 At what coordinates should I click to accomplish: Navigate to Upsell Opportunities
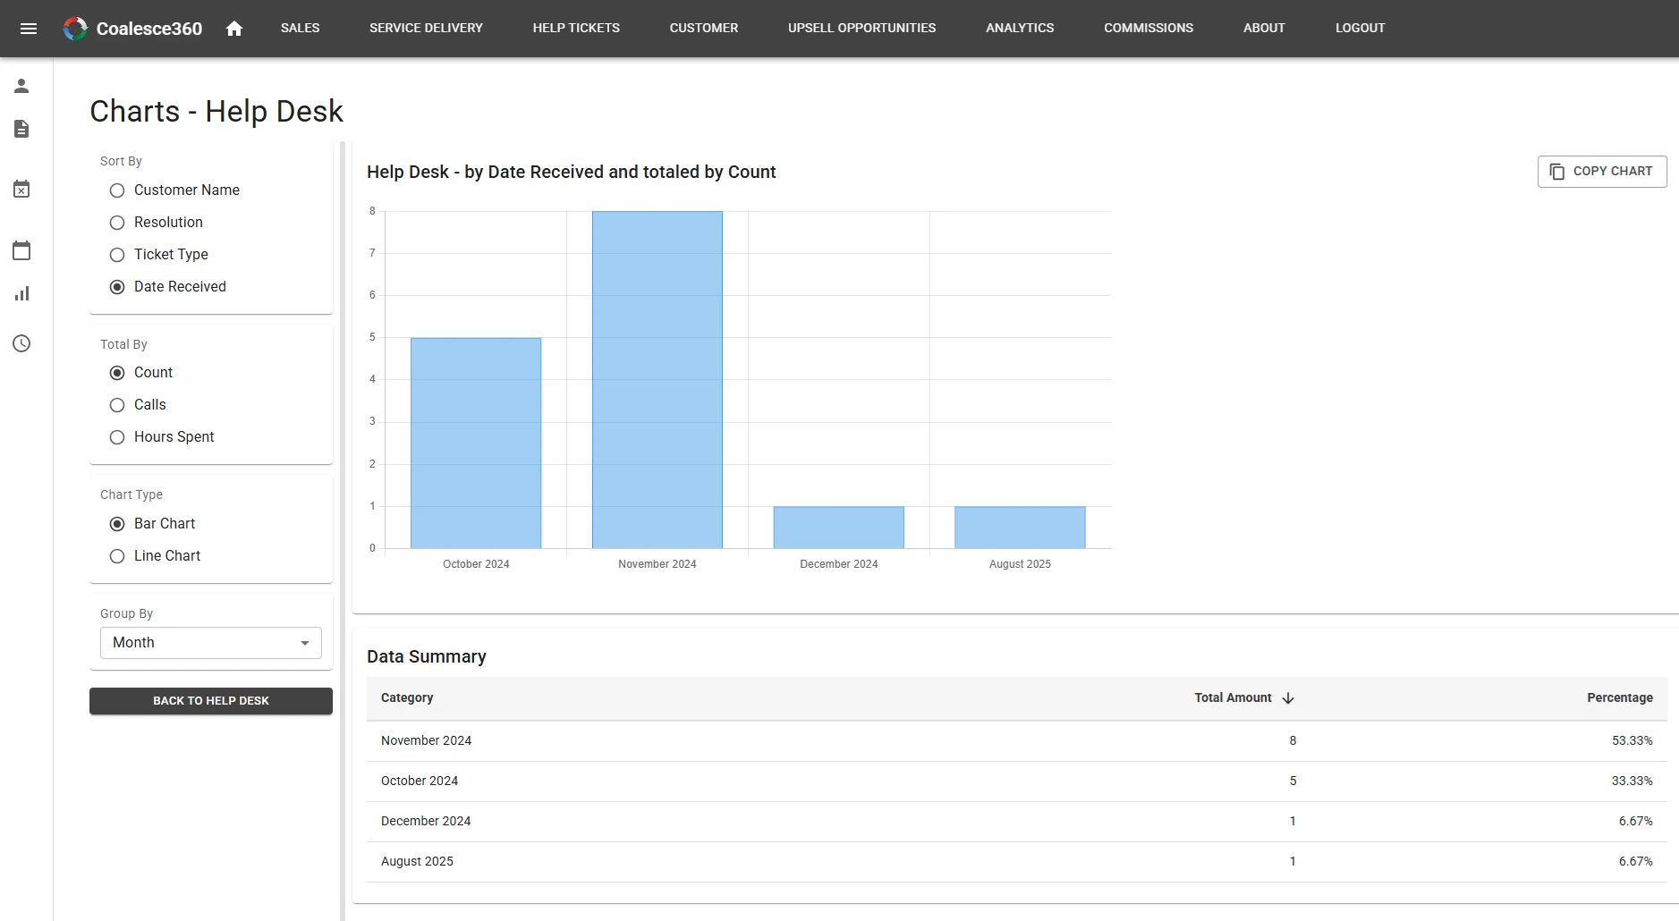(861, 28)
